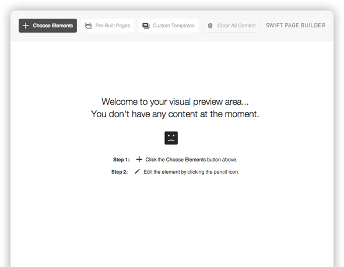The height and width of the screenshot is (267, 344).
Task: Open the Choose Elements button
Action: (x=48, y=26)
